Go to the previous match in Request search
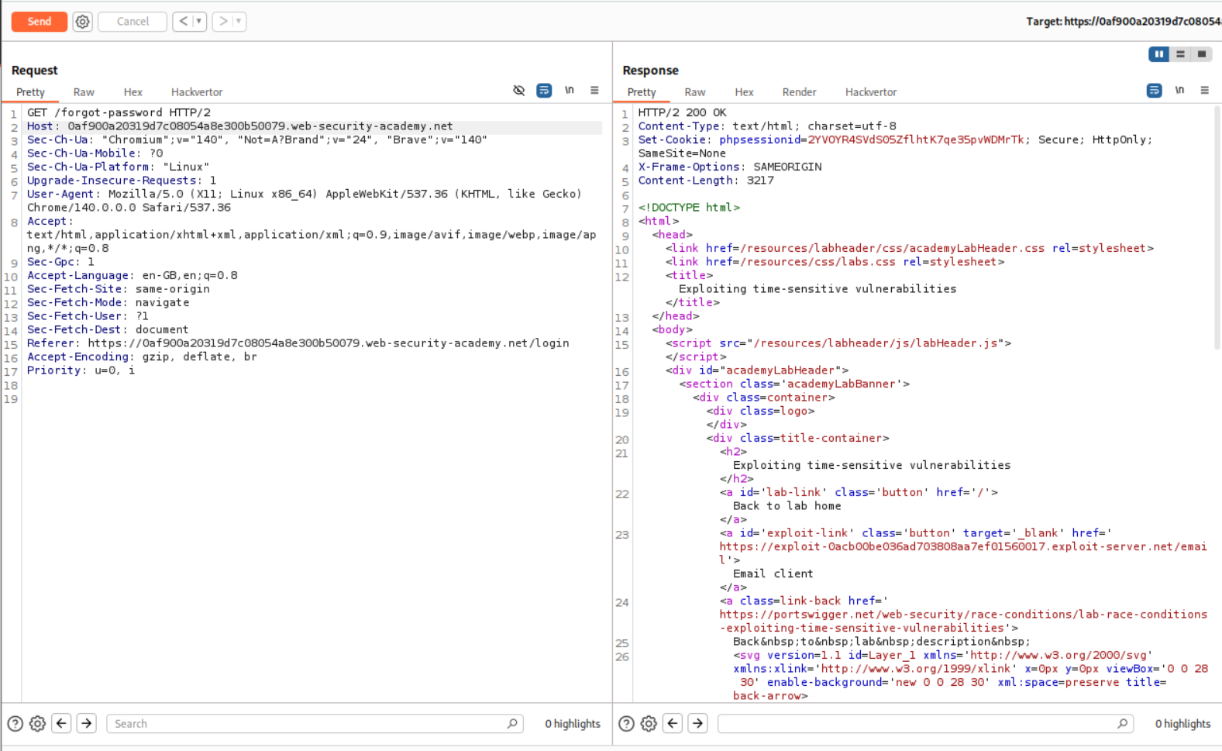1222x751 pixels. click(62, 723)
